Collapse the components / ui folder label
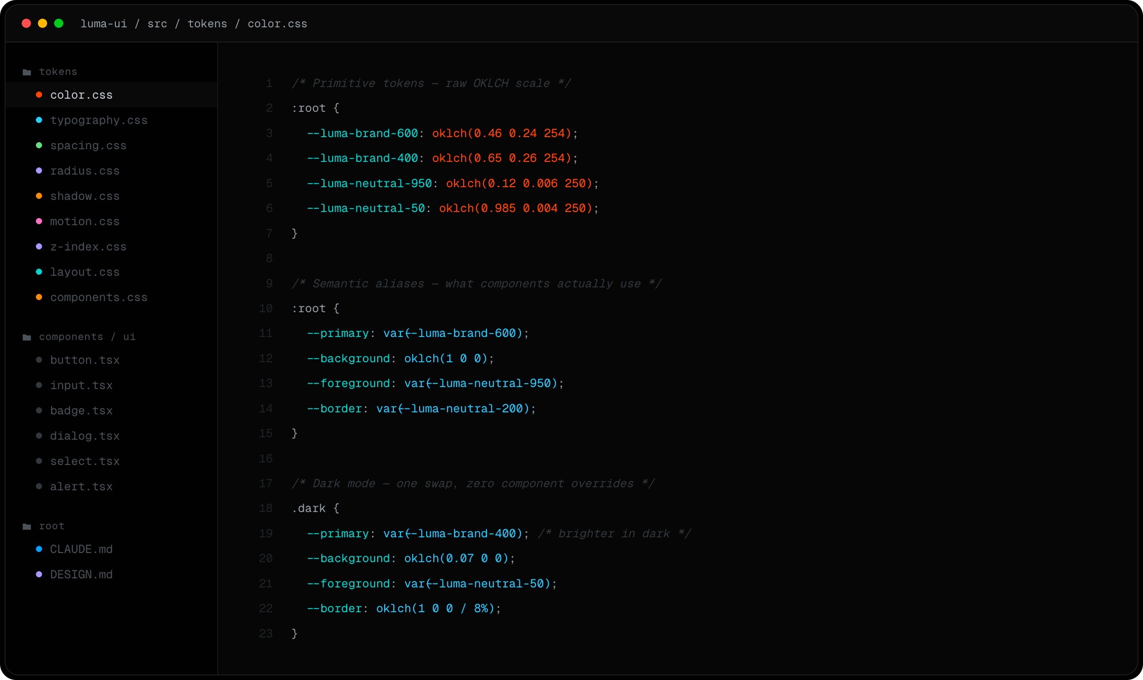 click(x=87, y=337)
